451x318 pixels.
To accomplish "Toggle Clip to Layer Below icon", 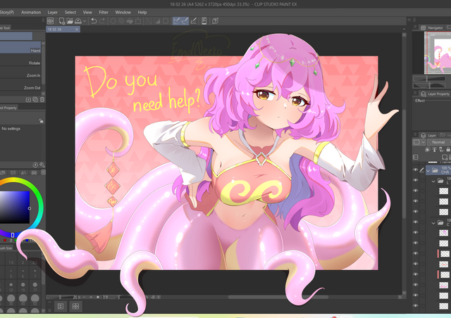I will 428,149.
